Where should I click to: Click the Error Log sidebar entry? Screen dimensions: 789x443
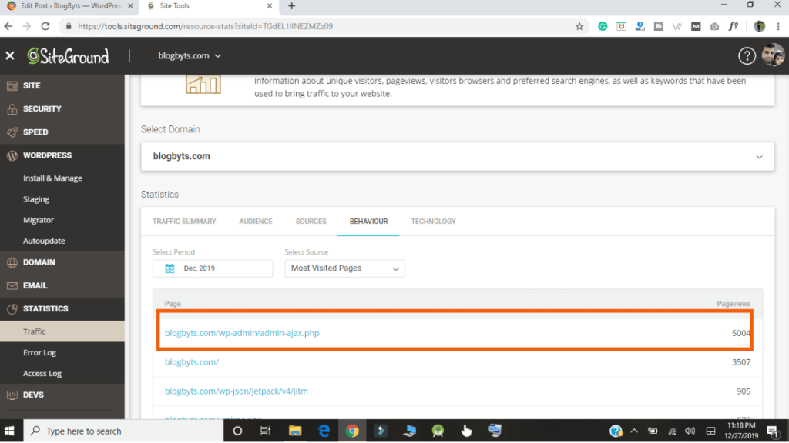pyautogui.click(x=39, y=352)
